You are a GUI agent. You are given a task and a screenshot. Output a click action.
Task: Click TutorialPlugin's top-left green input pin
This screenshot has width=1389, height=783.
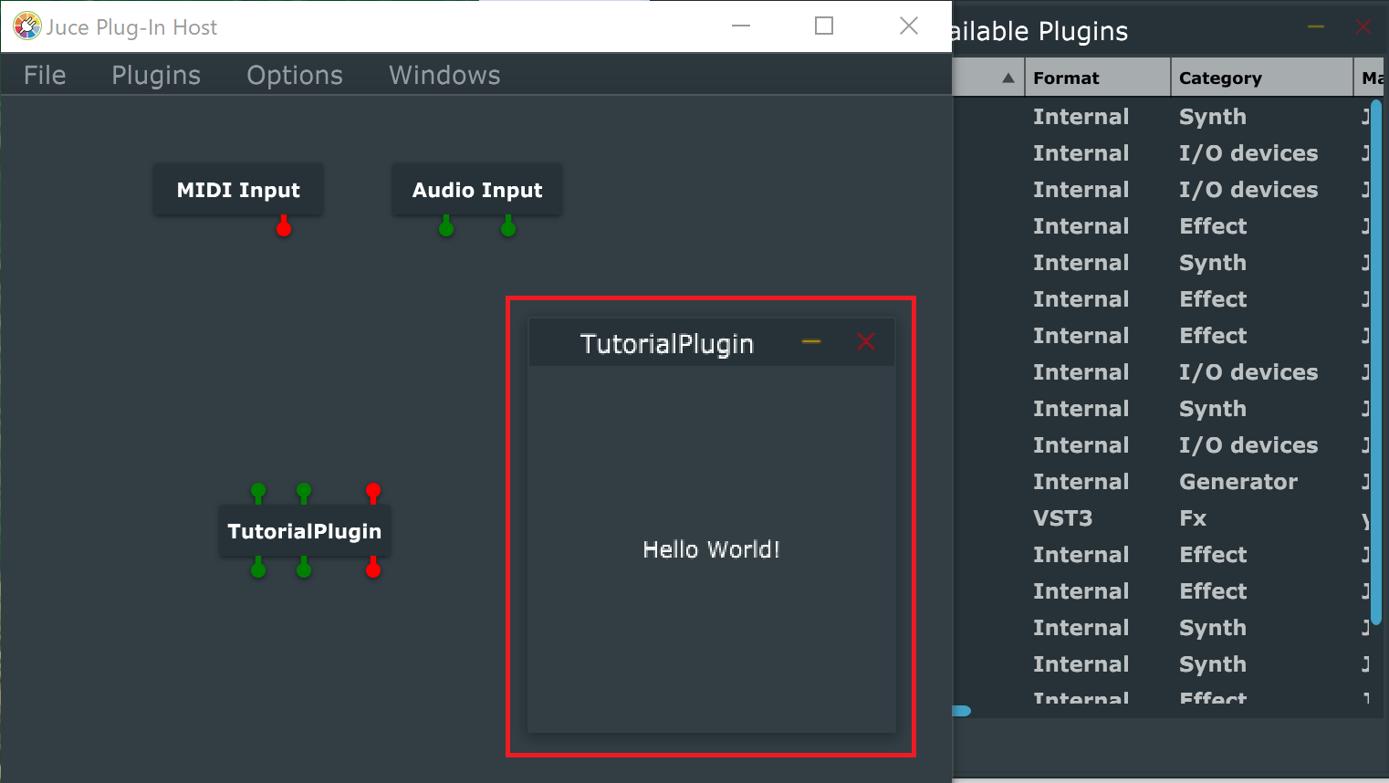coord(258,492)
